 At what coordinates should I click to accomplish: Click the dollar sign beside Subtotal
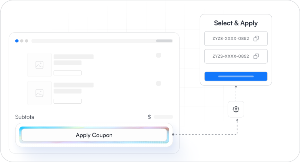pyautogui.click(x=149, y=117)
